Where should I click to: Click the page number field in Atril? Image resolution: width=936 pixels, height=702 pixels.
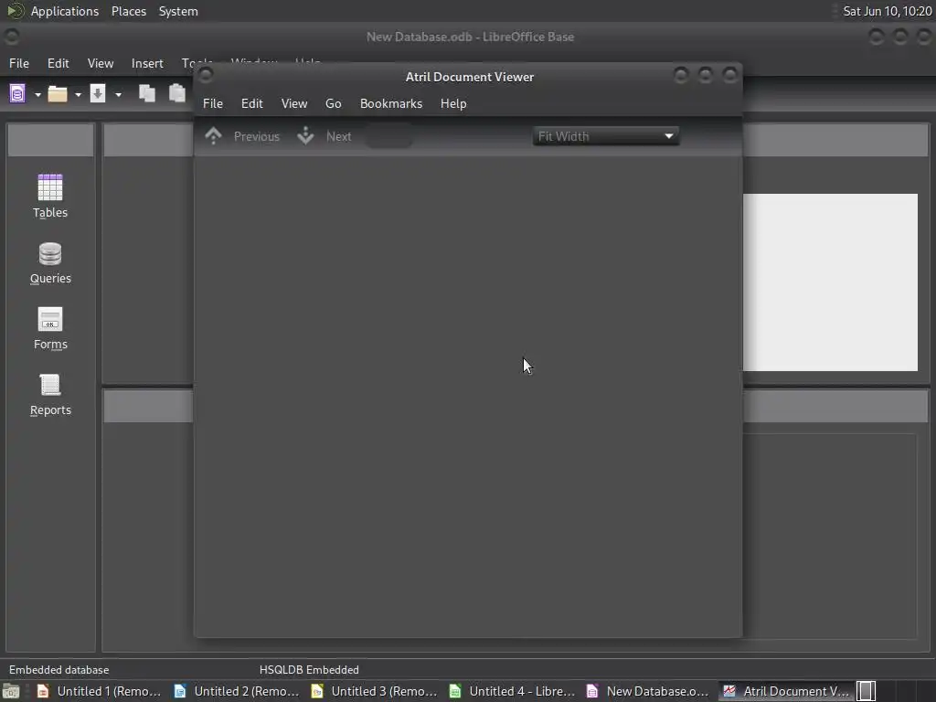coord(388,136)
